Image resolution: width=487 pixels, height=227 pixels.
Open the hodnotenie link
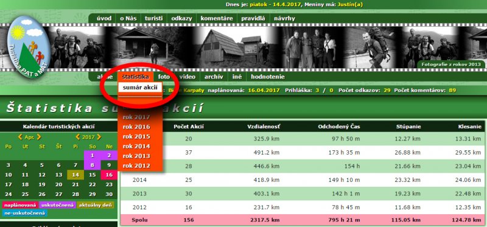[x=268, y=77]
